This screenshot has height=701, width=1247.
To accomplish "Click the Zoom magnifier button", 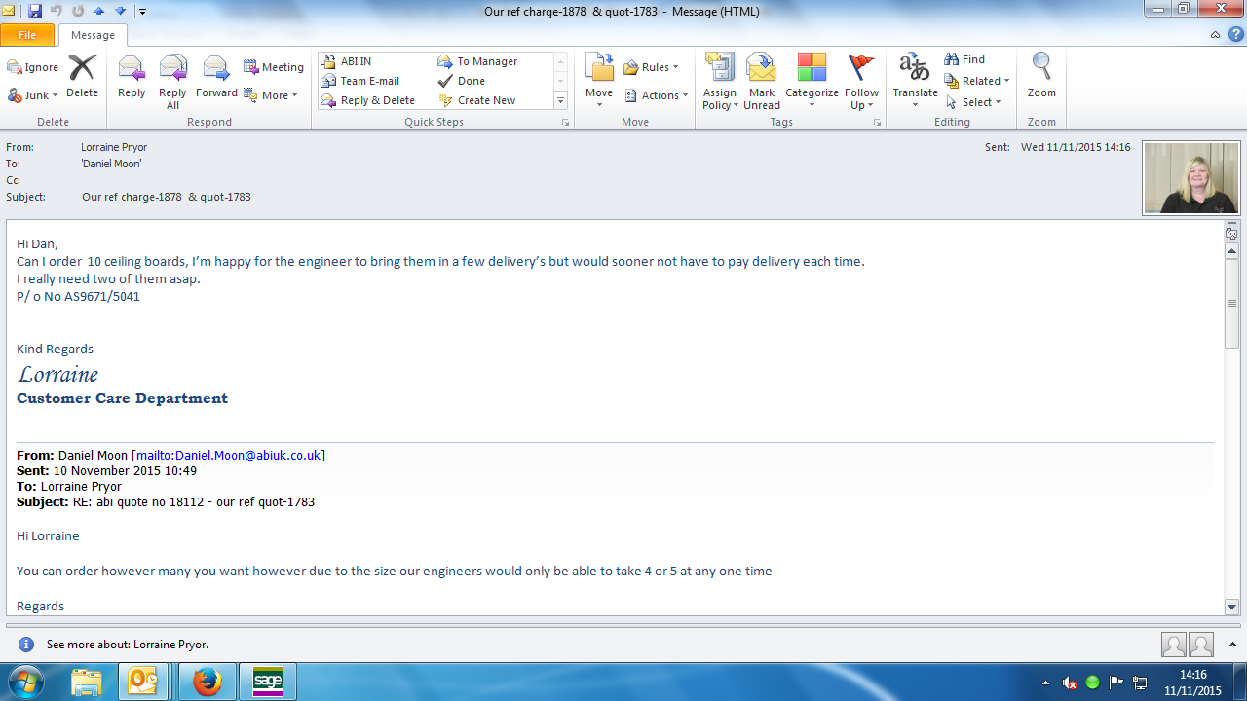I will coord(1041,78).
